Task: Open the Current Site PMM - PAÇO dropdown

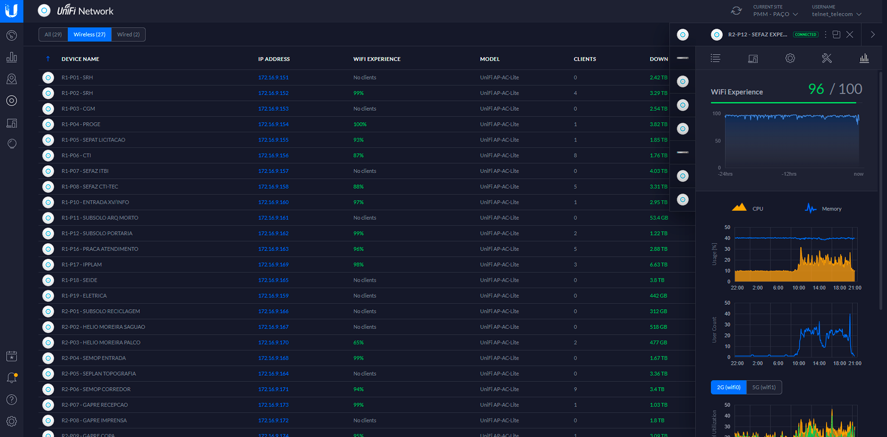Action: coord(775,14)
